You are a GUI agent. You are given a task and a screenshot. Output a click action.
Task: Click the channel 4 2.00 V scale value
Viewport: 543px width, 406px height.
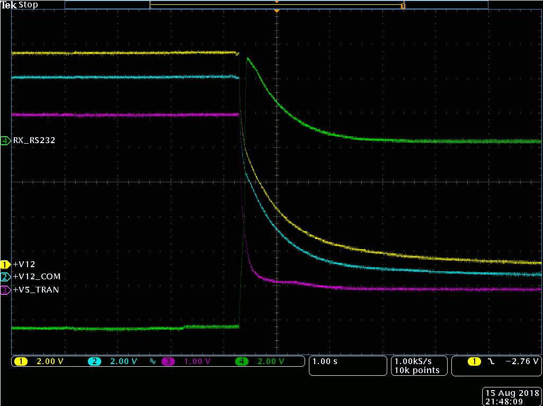tap(271, 362)
